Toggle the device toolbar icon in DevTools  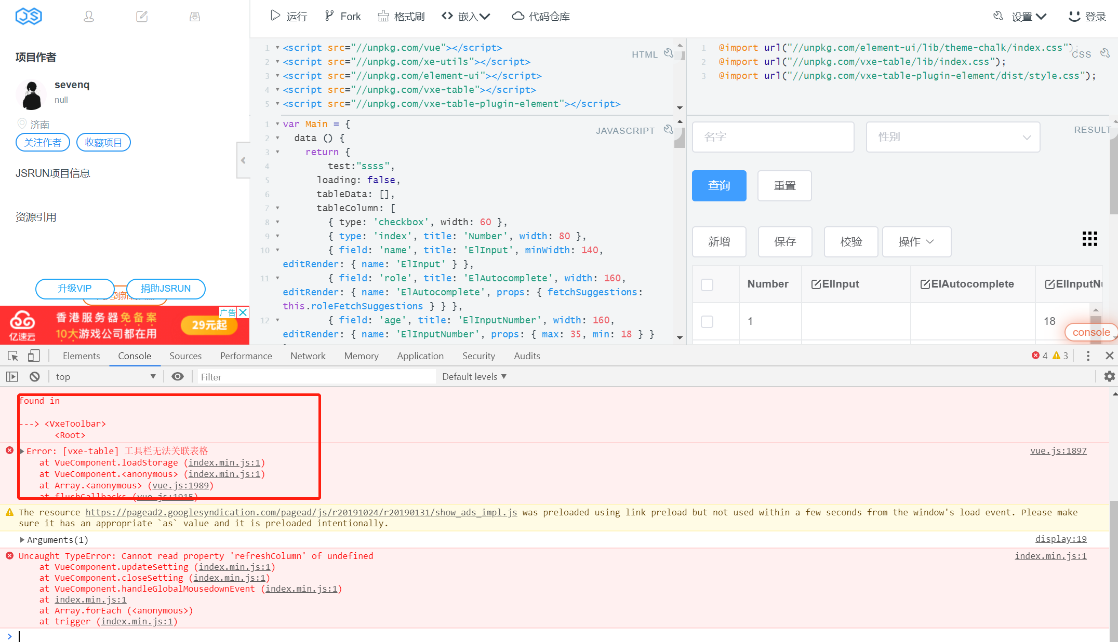pos(34,356)
